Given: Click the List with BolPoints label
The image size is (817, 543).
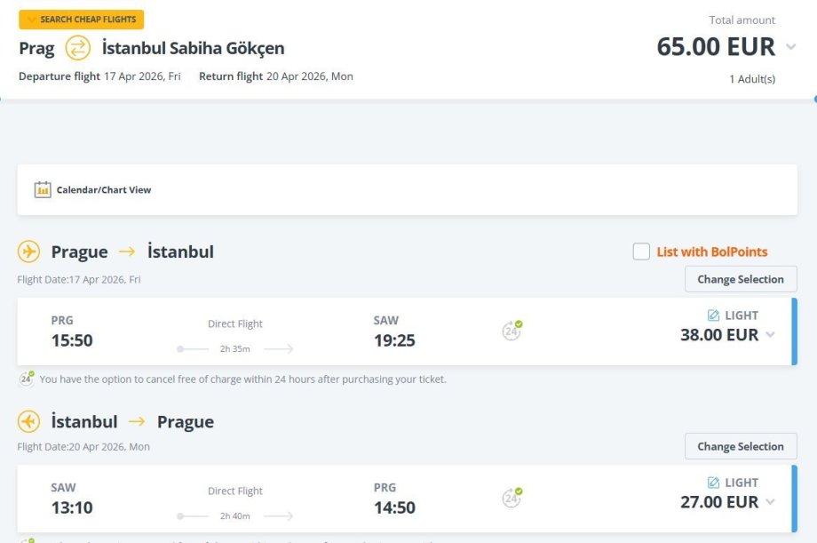Looking at the screenshot, I should (x=712, y=252).
